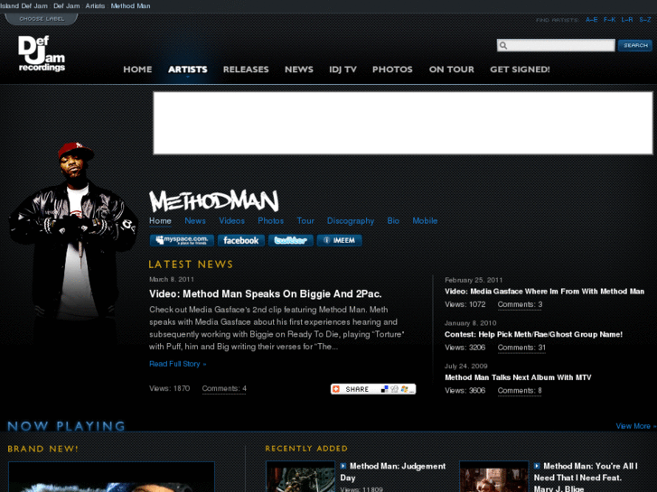
Task: Select the artist Home tab
Action: pos(160,220)
